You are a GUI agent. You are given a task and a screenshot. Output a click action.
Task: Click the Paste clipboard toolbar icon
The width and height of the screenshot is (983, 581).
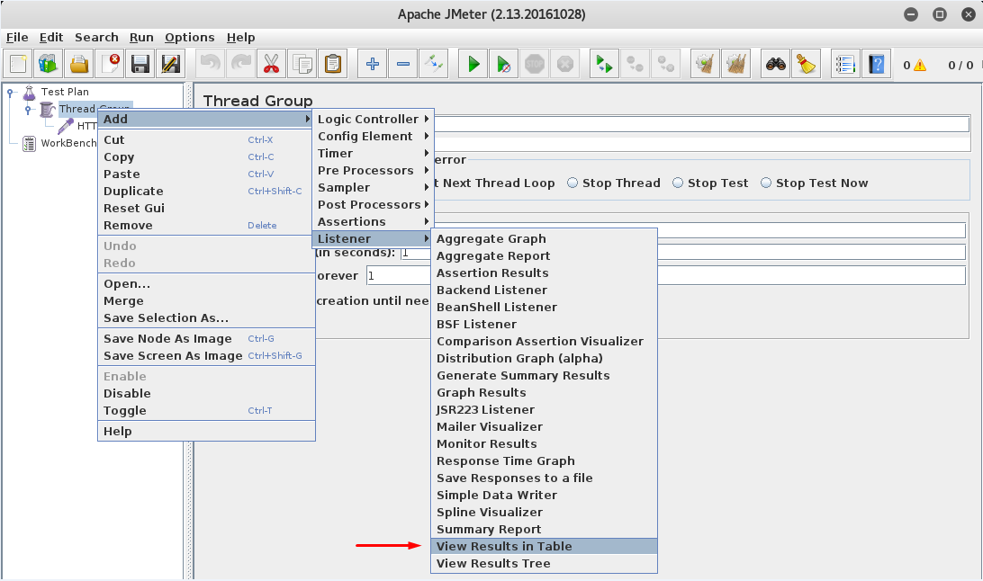332,64
